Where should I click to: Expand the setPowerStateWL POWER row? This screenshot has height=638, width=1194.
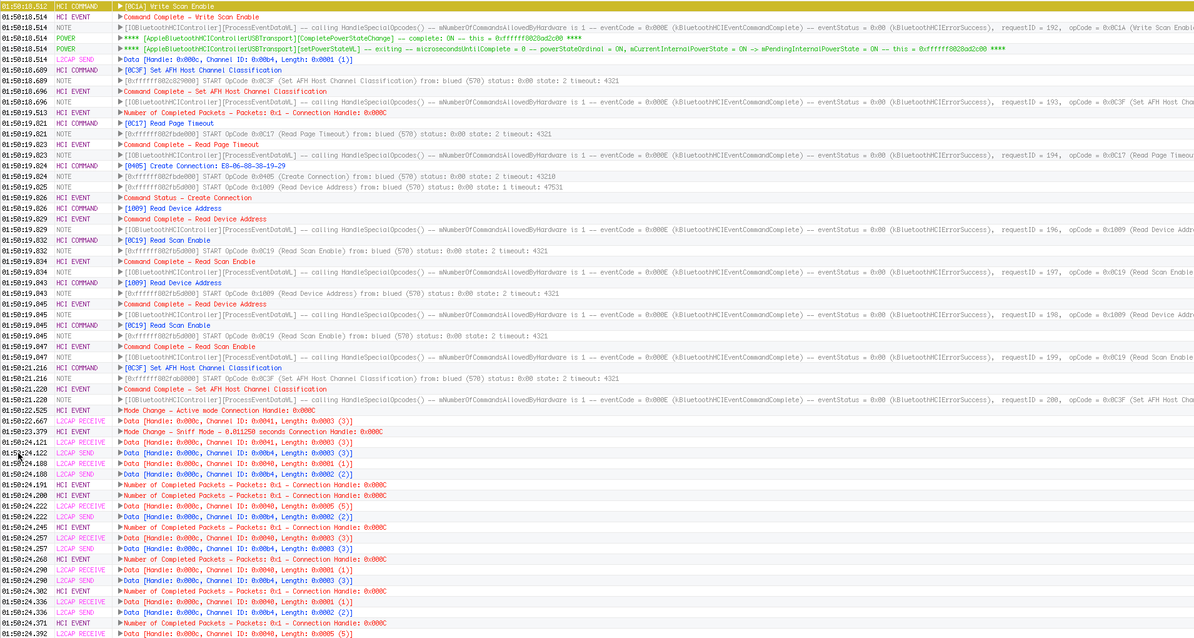pyautogui.click(x=121, y=49)
